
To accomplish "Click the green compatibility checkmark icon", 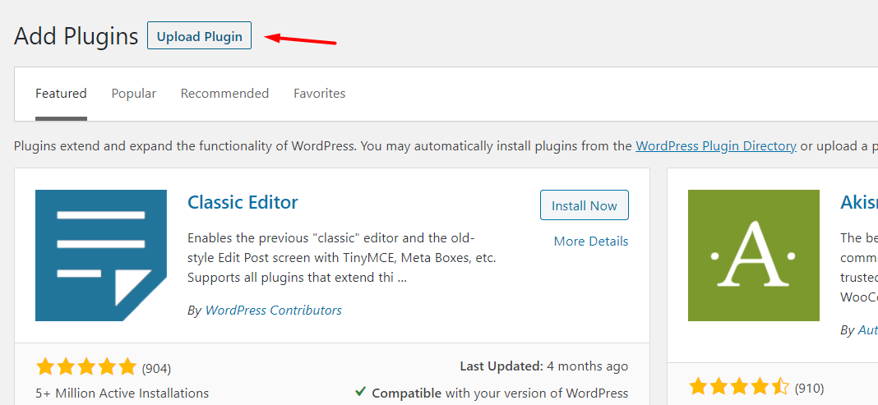I will point(361,392).
